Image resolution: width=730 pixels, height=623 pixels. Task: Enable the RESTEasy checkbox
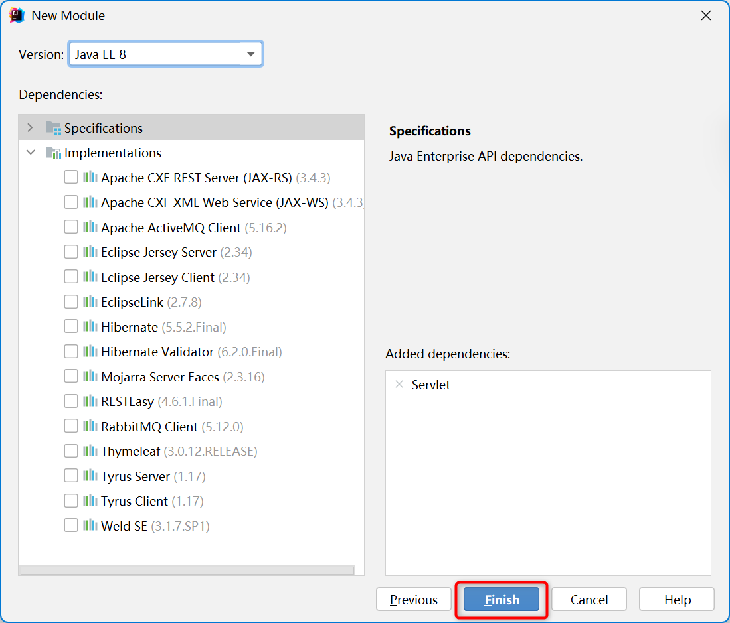click(x=71, y=401)
